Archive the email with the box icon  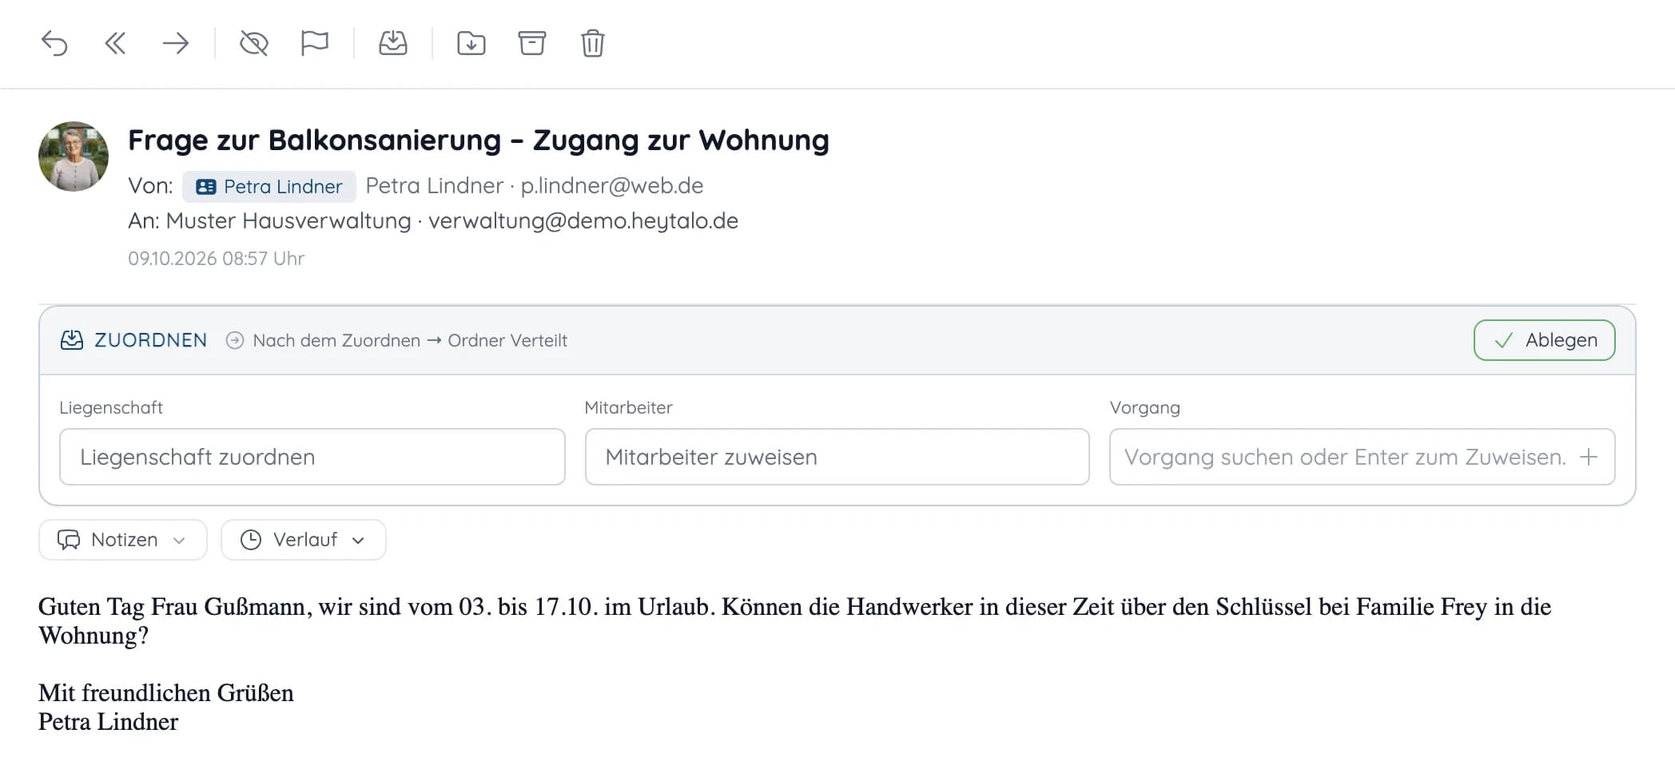[x=532, y=43]
